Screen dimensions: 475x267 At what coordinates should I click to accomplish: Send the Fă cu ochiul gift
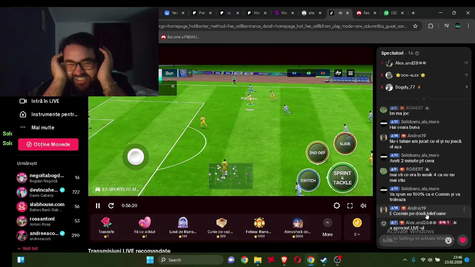145,227
